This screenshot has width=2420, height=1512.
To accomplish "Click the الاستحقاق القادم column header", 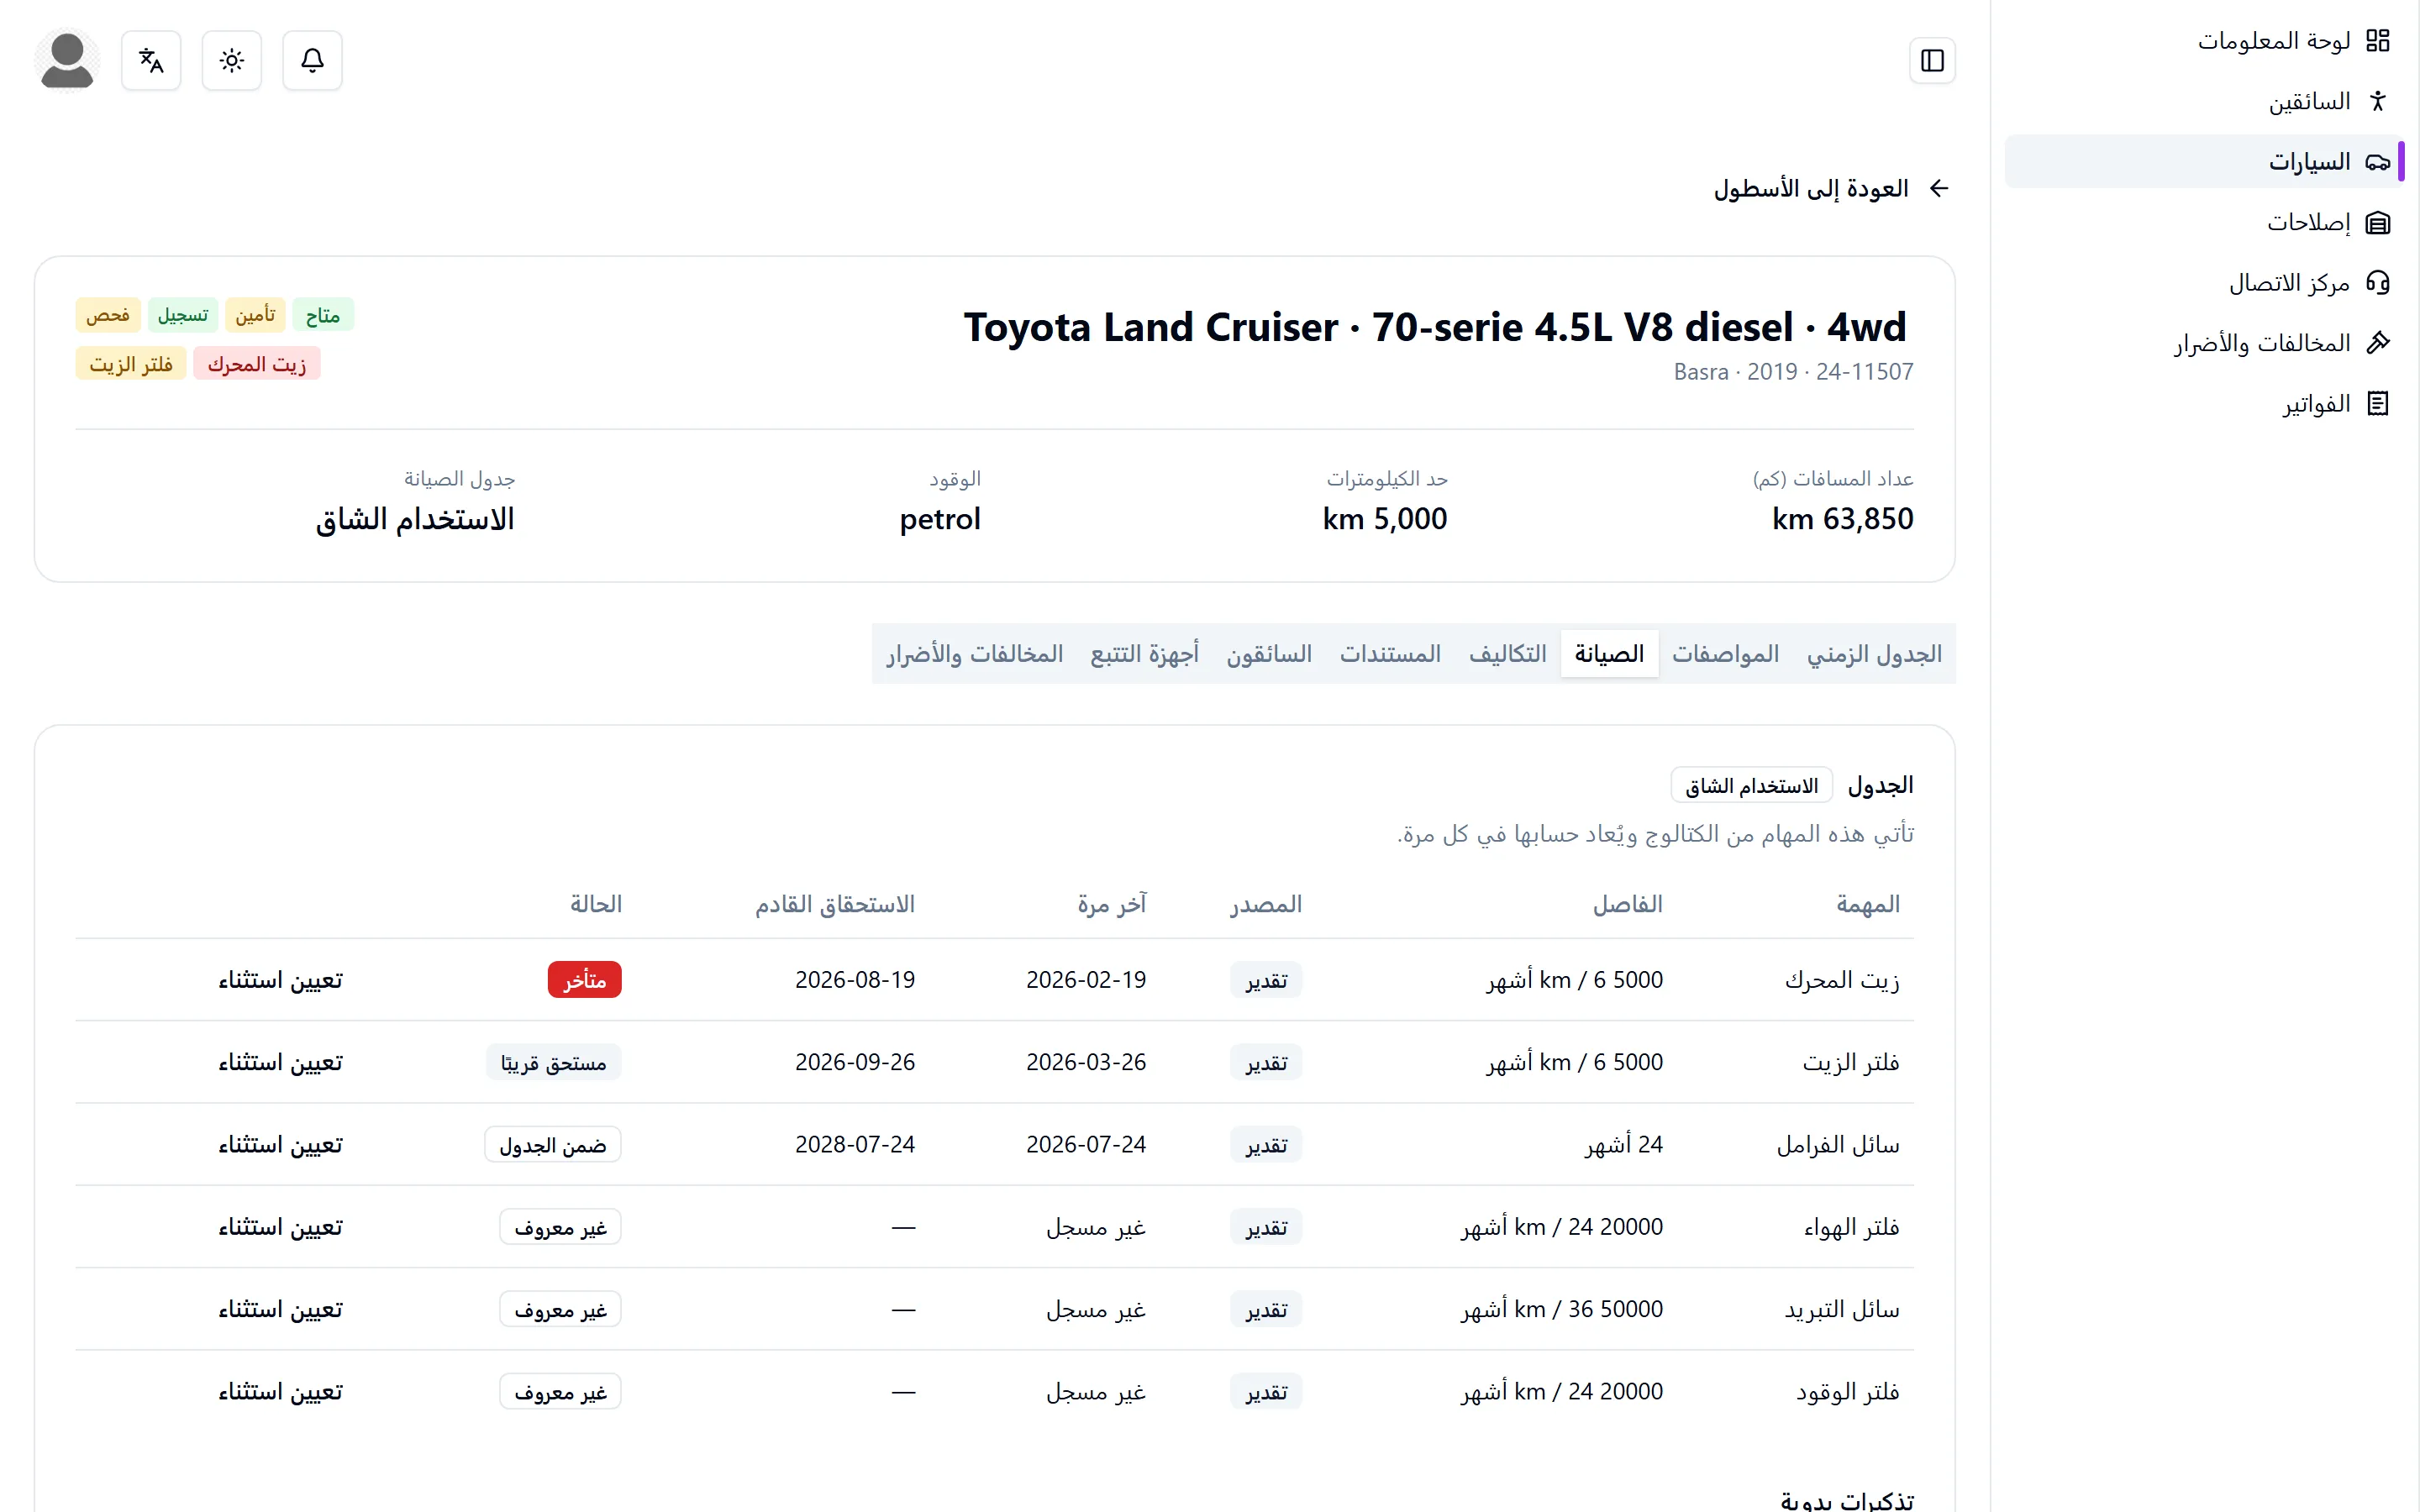I will [x=835, y=905].
